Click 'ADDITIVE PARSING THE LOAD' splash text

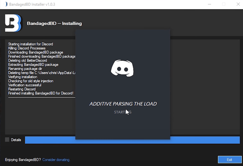123,104
